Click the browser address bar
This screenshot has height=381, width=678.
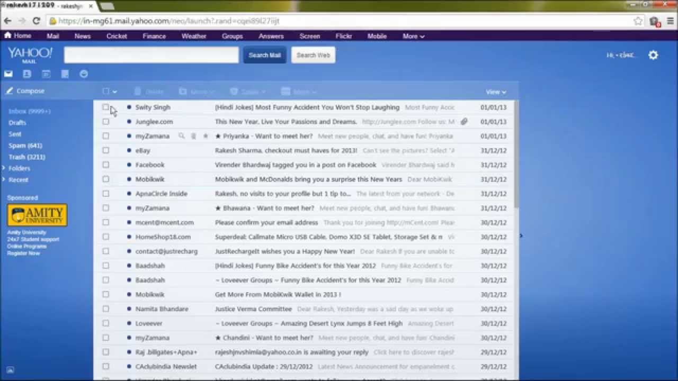tap(339, 21)
